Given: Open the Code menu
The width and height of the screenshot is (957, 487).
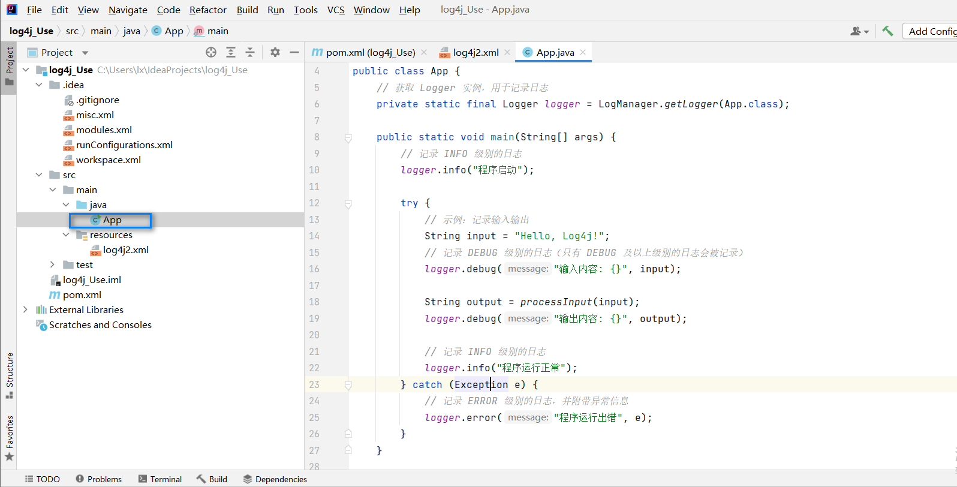Looking at the screenshot, I should coord(168,10).
